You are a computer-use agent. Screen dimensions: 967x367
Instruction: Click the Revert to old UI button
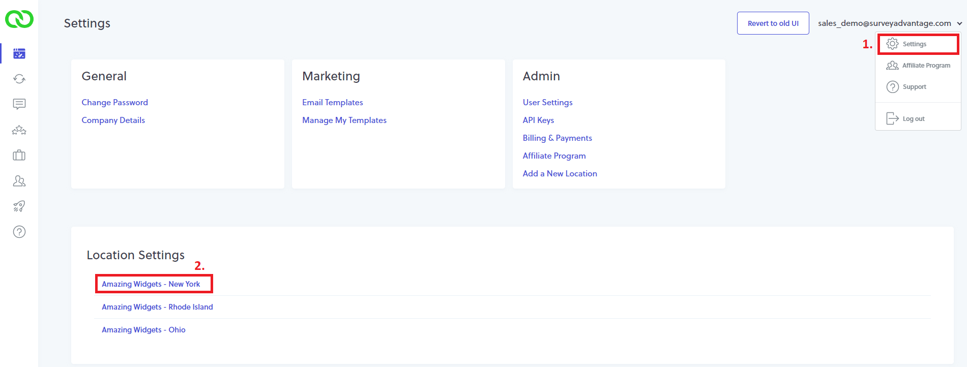(x=773, y=23)
